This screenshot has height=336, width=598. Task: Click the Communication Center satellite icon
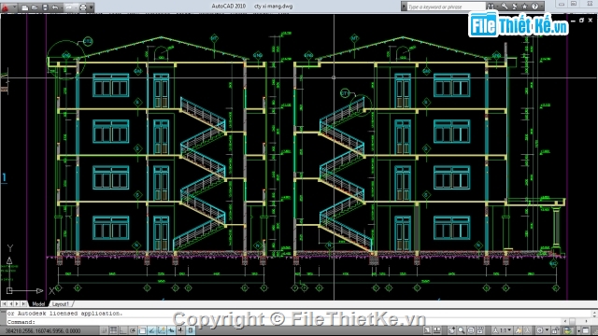coord(515,7)
